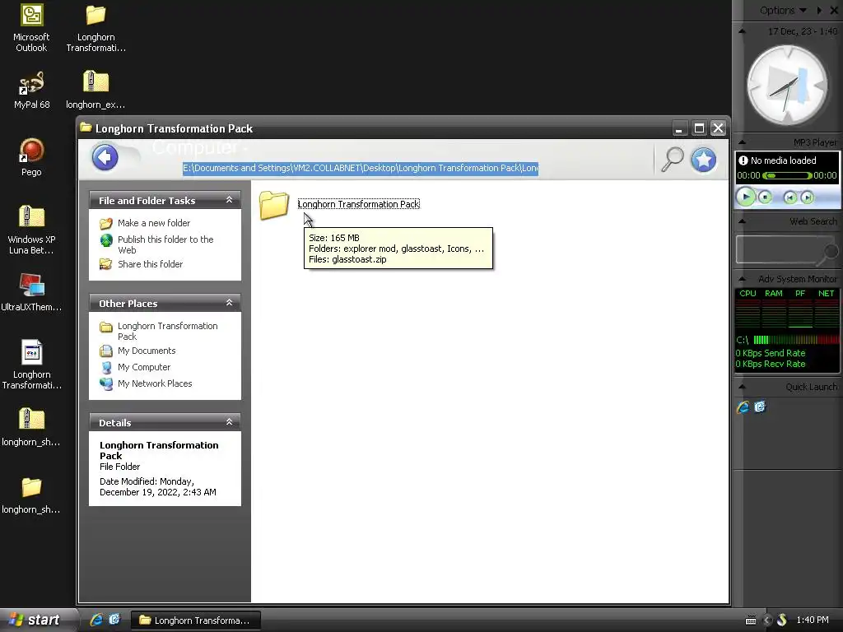This screenshot has height=632, width=843.
Task: Select the Longhorn Transformati... folder at the top of the desktop
Action: [x=95, y=15]
